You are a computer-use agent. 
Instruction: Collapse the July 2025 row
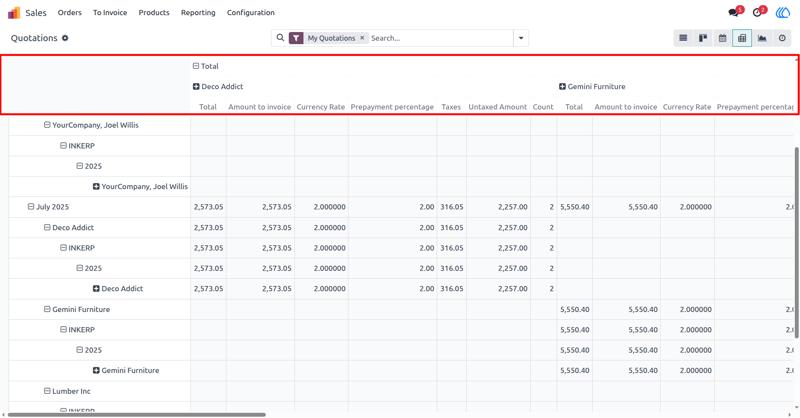click(x=48, y=207)
